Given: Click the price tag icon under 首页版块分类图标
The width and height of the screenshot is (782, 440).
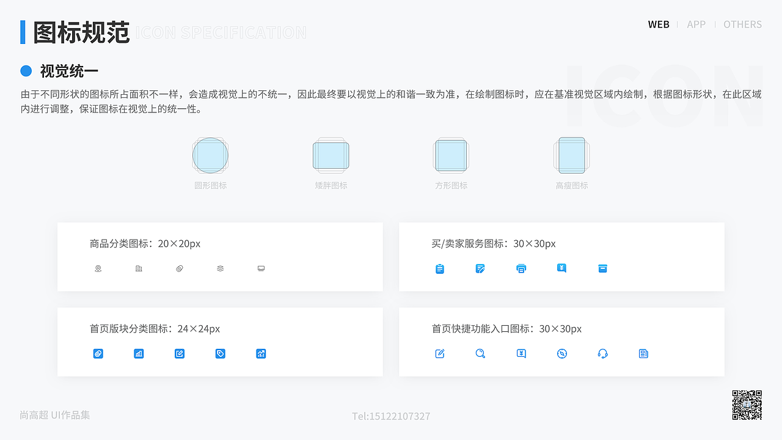Looking at the screenshot, I should coord(220,353).
